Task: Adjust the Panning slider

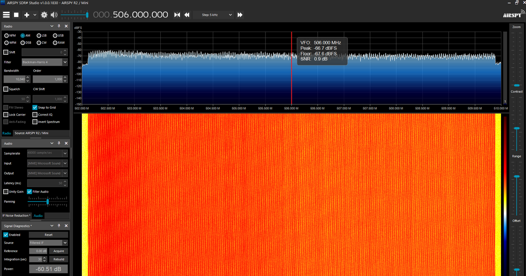Action: [48, 202]
